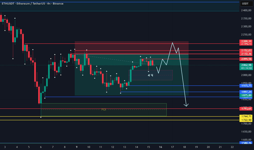Click the 1650,00 price scale tick
The image size is (254, 150).
tap(246, 132)
